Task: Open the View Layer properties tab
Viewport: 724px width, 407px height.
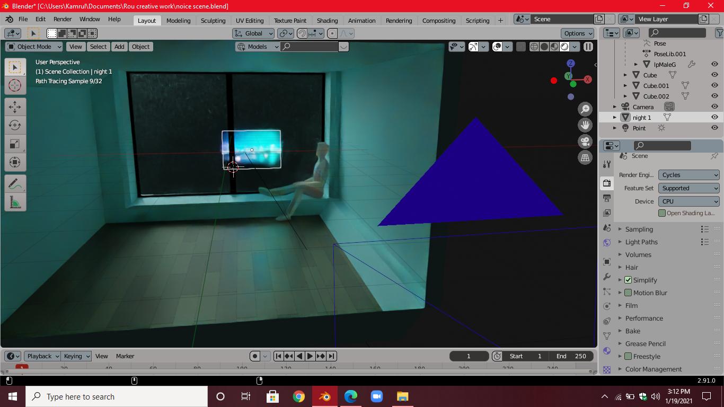Action: pos(607,213)
